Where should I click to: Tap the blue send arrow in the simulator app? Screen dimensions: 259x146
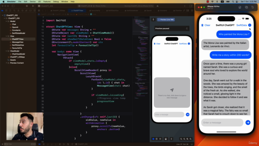(x=248, y=122)
